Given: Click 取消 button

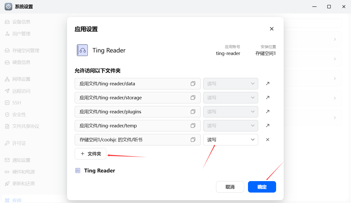Looking at the screenshot, I should pos(230,187).
